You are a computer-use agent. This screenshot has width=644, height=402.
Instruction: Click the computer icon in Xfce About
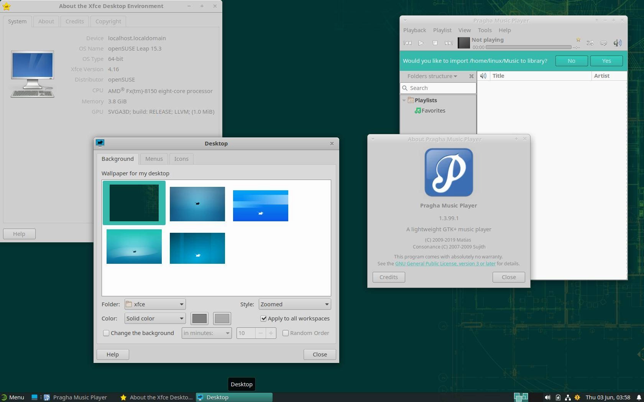33,74
